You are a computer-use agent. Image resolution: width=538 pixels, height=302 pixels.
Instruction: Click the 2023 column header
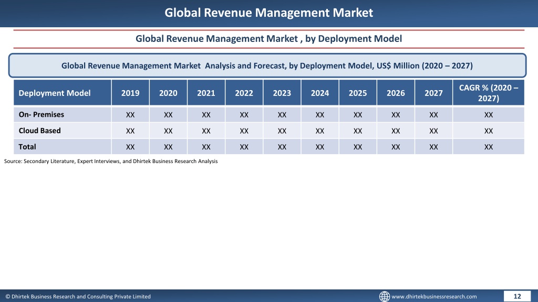tap(282, 93)
